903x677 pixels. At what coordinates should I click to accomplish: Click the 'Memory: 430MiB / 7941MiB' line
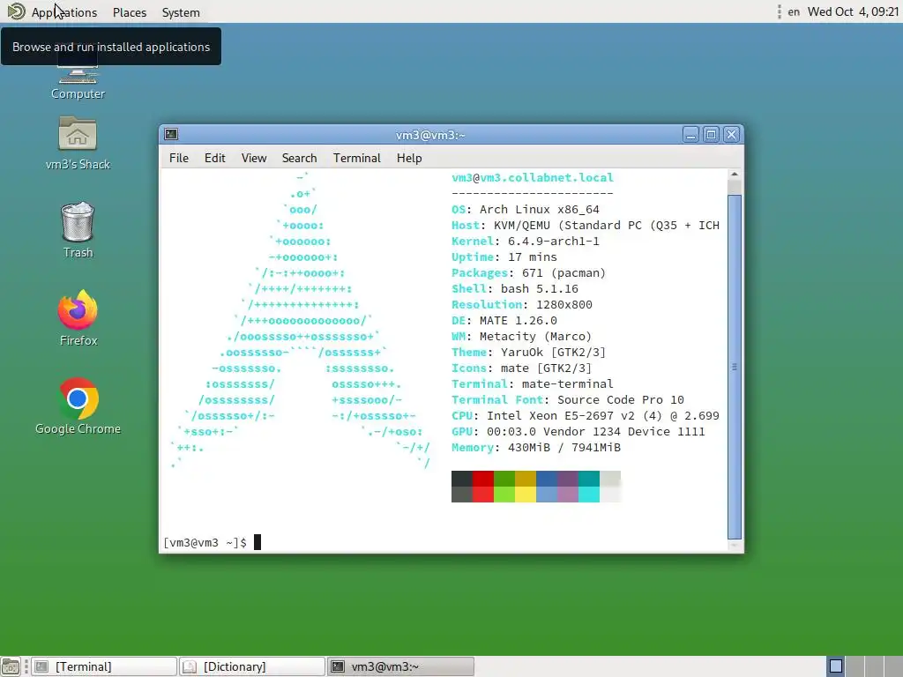536,447
